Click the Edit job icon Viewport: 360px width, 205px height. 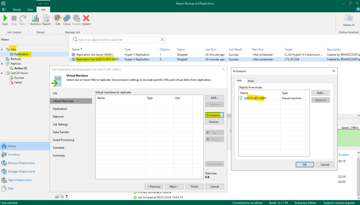(58, 20)
